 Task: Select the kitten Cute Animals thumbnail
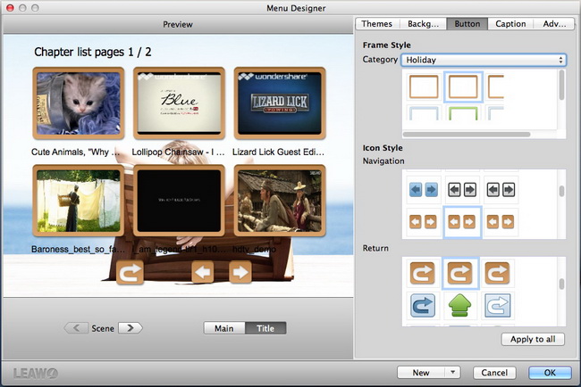click(79, 103)
